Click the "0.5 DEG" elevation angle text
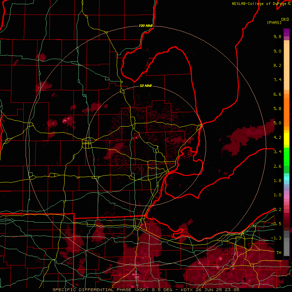This screenshot has width=292, height=292. pyautogui.click(x=163, y=290)
